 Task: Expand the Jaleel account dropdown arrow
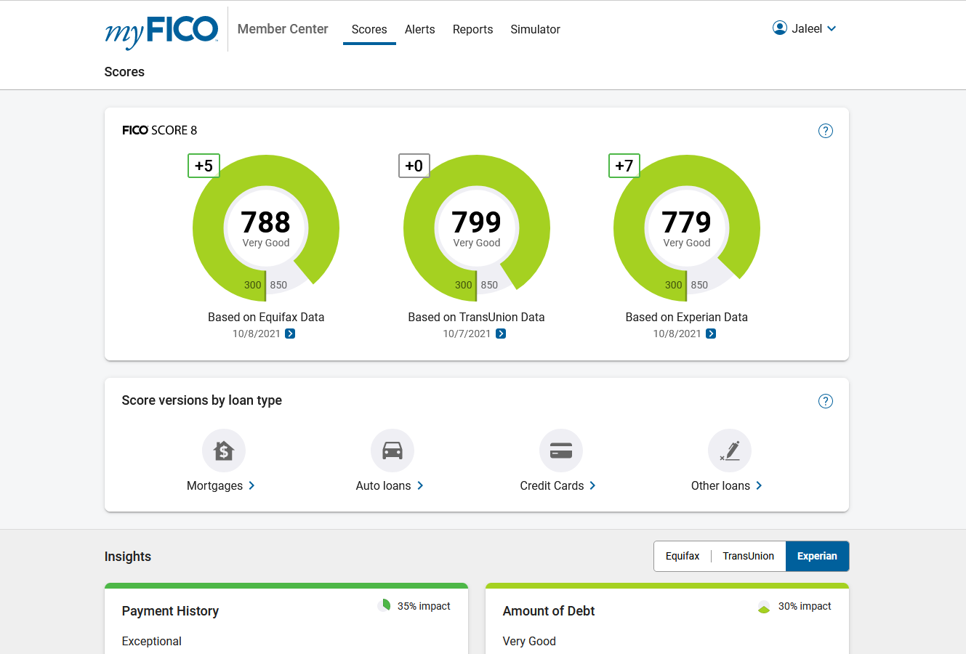tap(832, 29)
